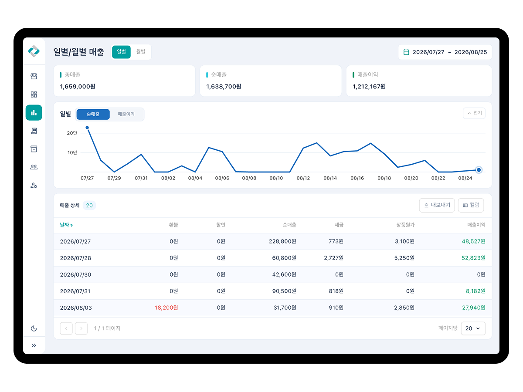523x392 pixels.
Task: Switch to the 월별 tab
Action: 140,52
